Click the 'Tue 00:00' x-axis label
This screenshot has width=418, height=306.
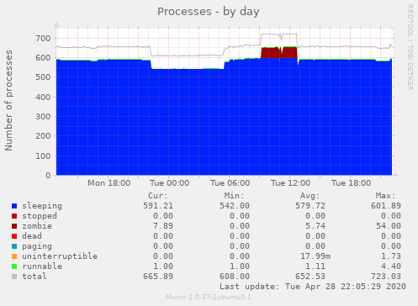pyautogui.click(x=170, y=183)
